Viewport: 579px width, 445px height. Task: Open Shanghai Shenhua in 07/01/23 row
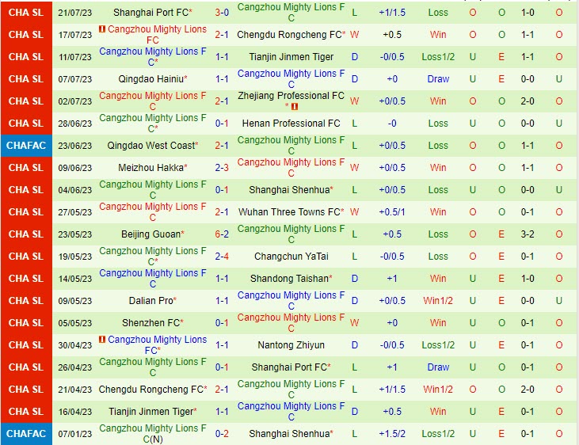pyautogui.click(x=289, y=434)
